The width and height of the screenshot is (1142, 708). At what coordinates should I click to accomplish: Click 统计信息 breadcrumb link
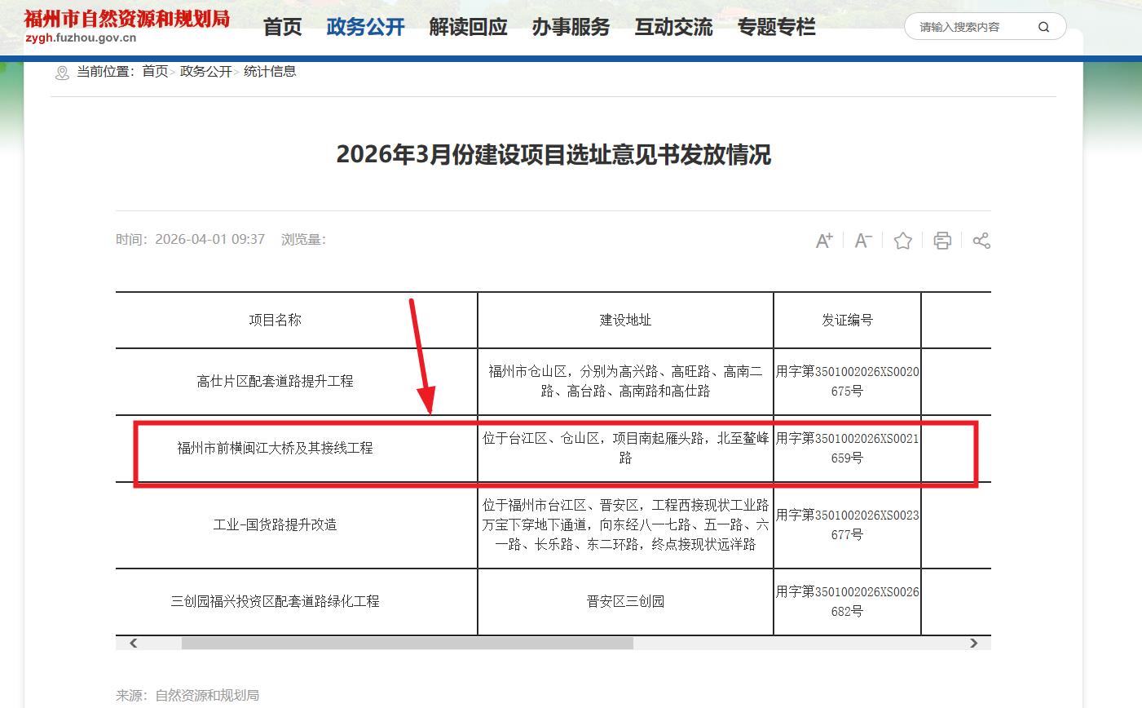270,72
